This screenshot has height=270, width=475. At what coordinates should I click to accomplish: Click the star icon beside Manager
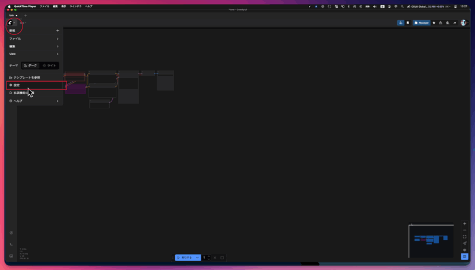point(433,22)
